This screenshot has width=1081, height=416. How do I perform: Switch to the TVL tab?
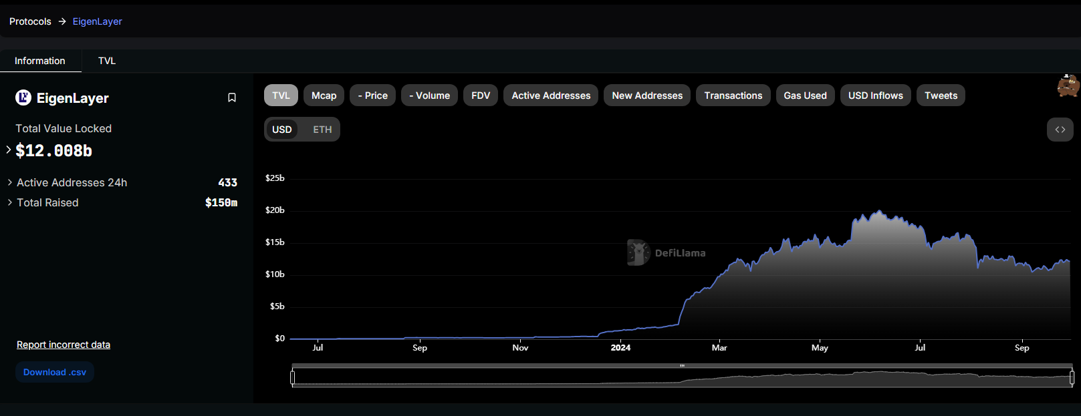[107, 61]
